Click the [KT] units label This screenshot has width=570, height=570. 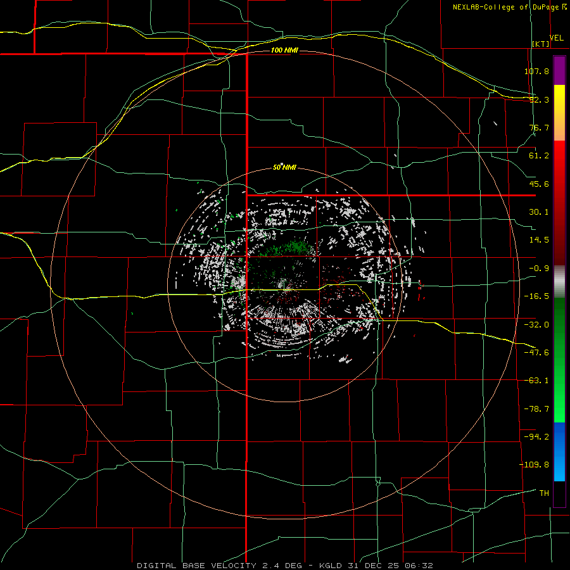click(541, 44)
